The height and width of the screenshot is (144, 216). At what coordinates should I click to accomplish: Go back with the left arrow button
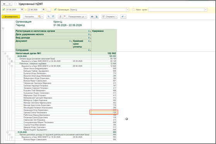[4, 4]
